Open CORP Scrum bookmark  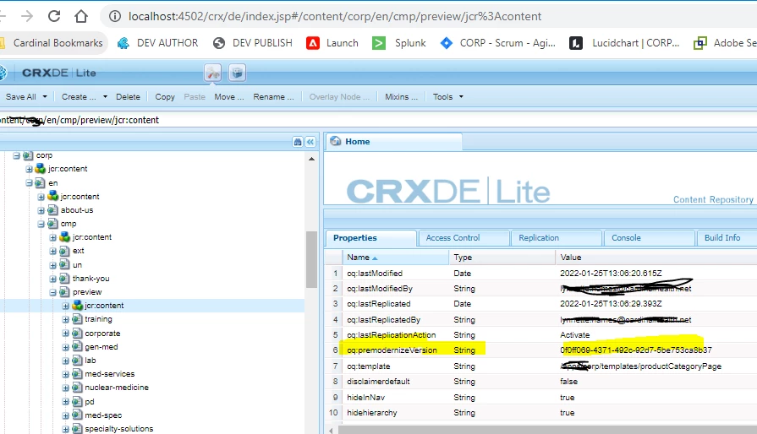click(497, 43)
